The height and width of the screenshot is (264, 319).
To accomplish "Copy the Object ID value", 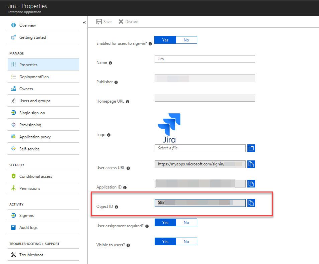I will 251,203.
